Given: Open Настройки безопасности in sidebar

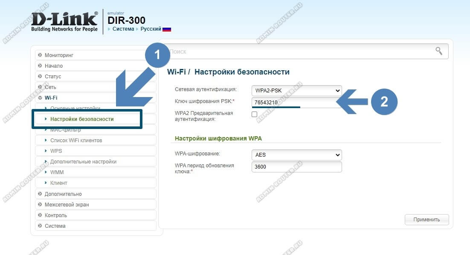Looking at the screenshot, I should click(82, 119).
